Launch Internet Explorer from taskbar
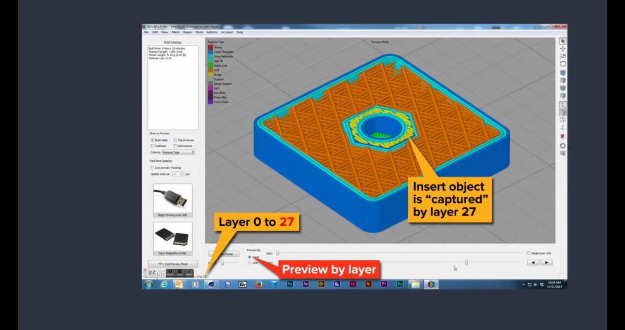The width and height of the screenshot is (625, 330). point(165,284)
